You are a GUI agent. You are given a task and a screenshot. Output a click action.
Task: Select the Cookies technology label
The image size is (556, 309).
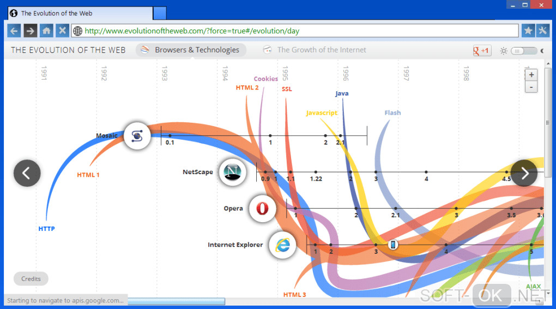tap(265, 79)
